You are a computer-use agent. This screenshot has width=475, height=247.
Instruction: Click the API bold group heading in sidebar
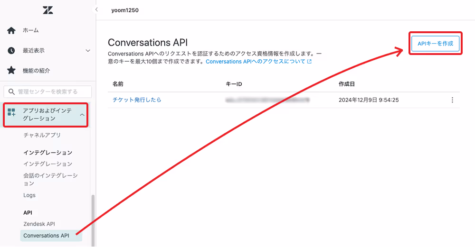point(28,213)
